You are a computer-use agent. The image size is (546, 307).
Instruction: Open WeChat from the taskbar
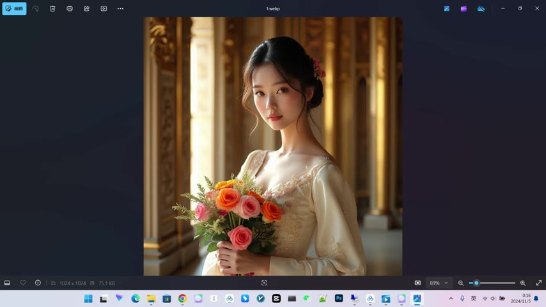(x=307, y=299)
